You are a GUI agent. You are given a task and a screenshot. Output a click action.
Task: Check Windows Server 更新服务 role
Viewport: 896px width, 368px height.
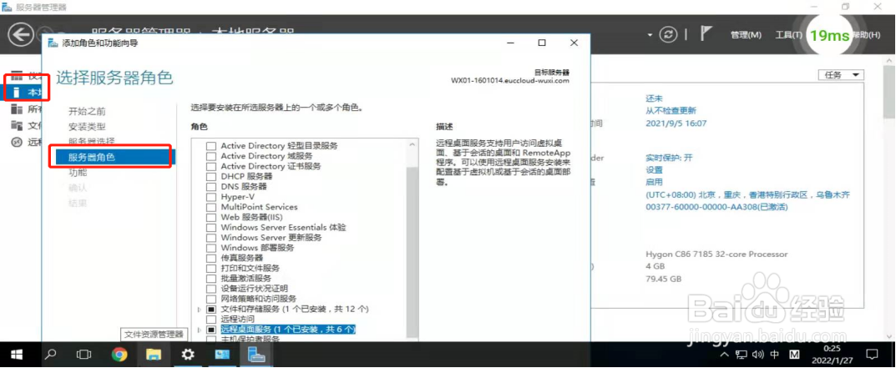tap(211, 238)
